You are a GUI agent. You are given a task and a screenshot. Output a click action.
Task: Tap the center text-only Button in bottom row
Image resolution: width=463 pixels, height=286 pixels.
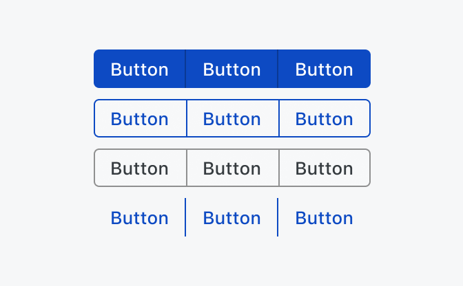pyautogui.click(x=232, y=217)
